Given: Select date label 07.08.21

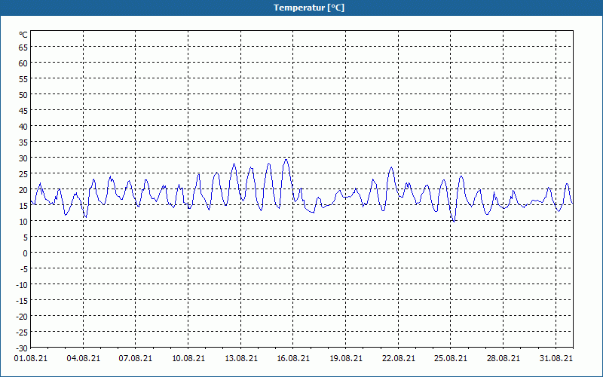Looking at the screenshot, I should click(136, 358).
